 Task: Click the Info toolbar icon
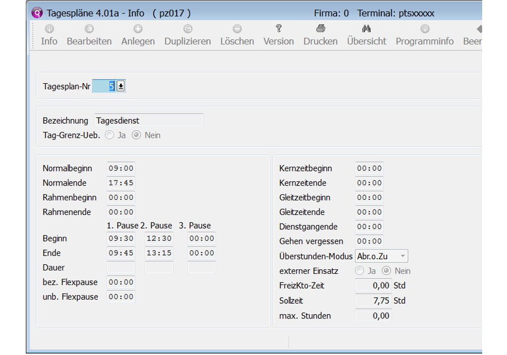coord(49,29)
